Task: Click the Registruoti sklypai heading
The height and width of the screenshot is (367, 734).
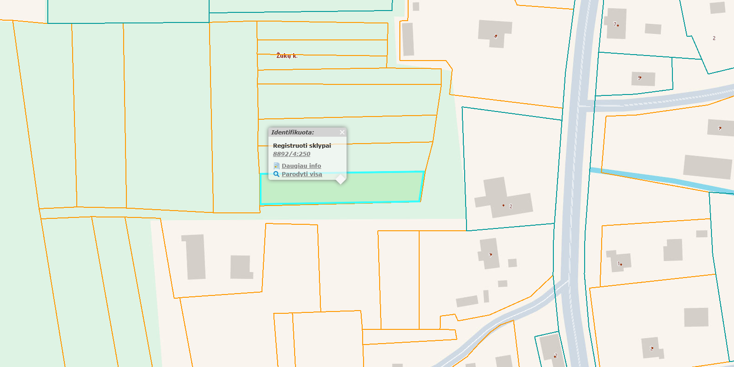Action: [x=302, y=145]
